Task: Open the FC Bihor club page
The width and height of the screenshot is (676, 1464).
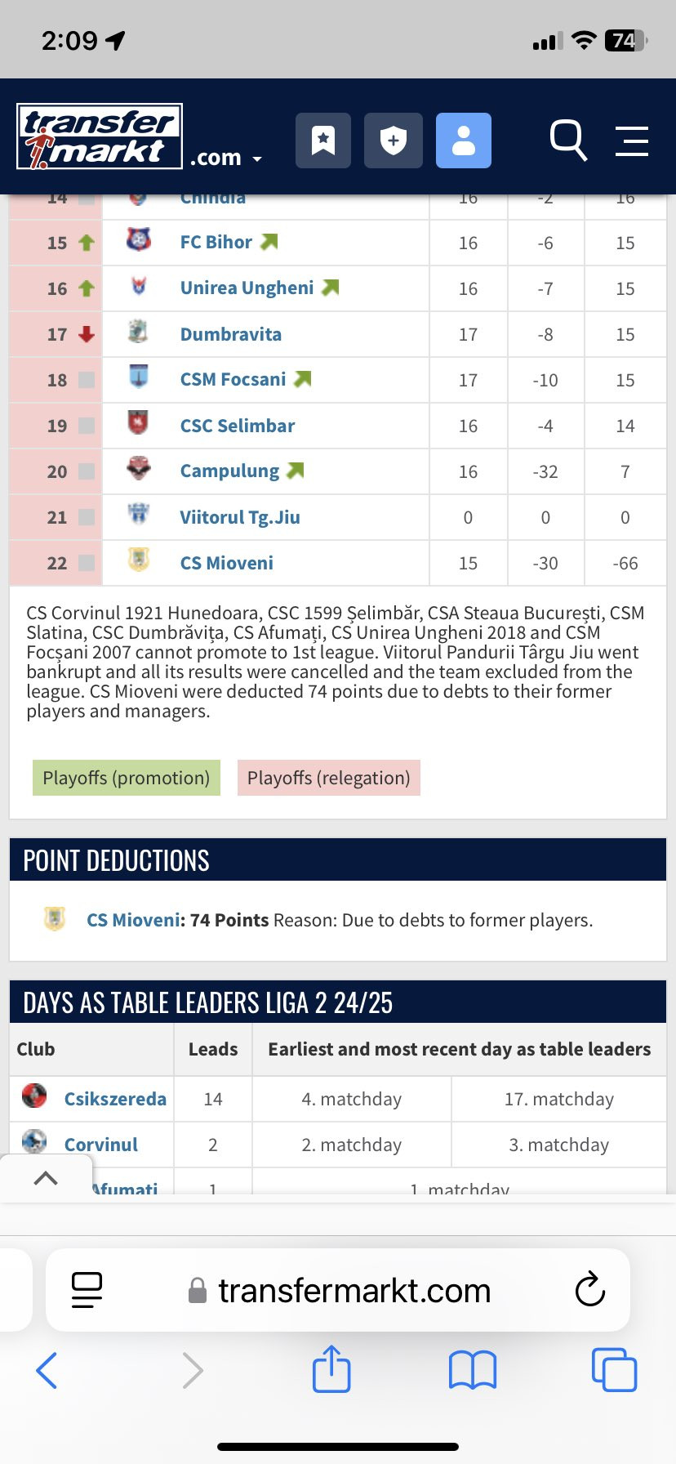Action: click(x=216, y=242)
